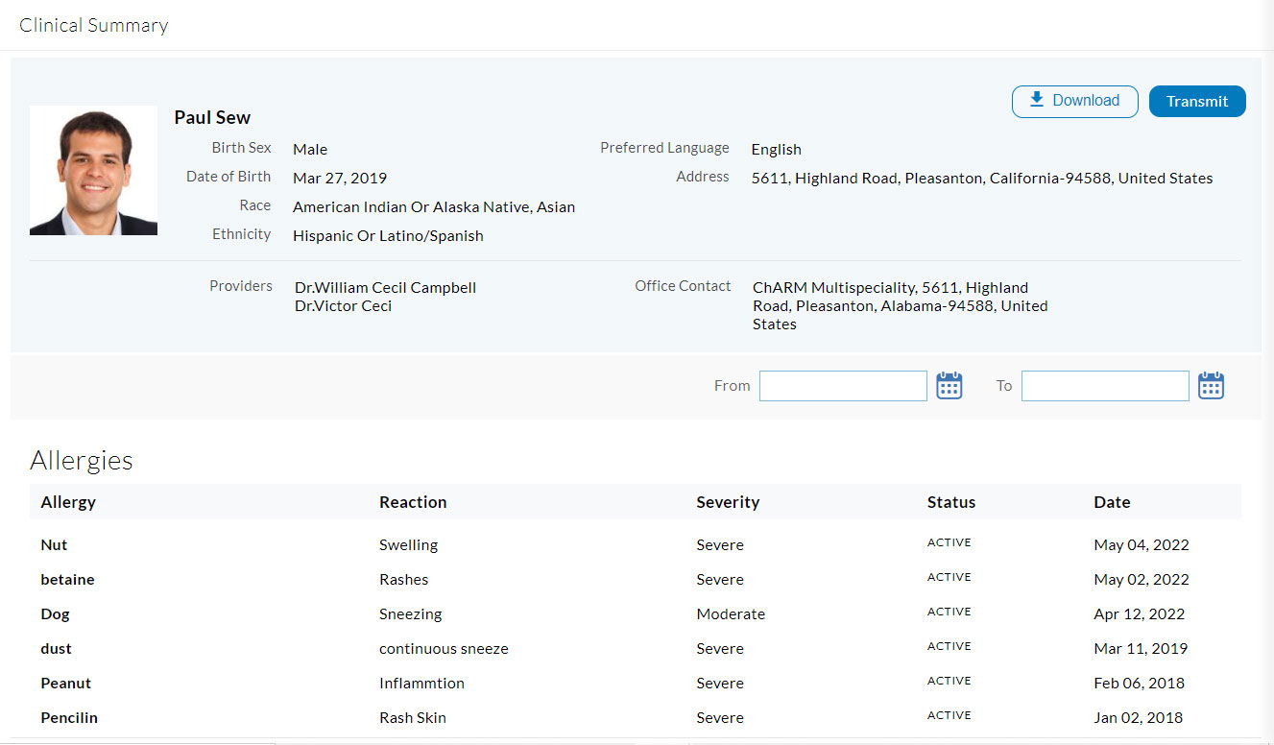Click provider Dr.William Cecil Campbell
The height and width of the screenshot is (745, 1274).
(385, 288)
